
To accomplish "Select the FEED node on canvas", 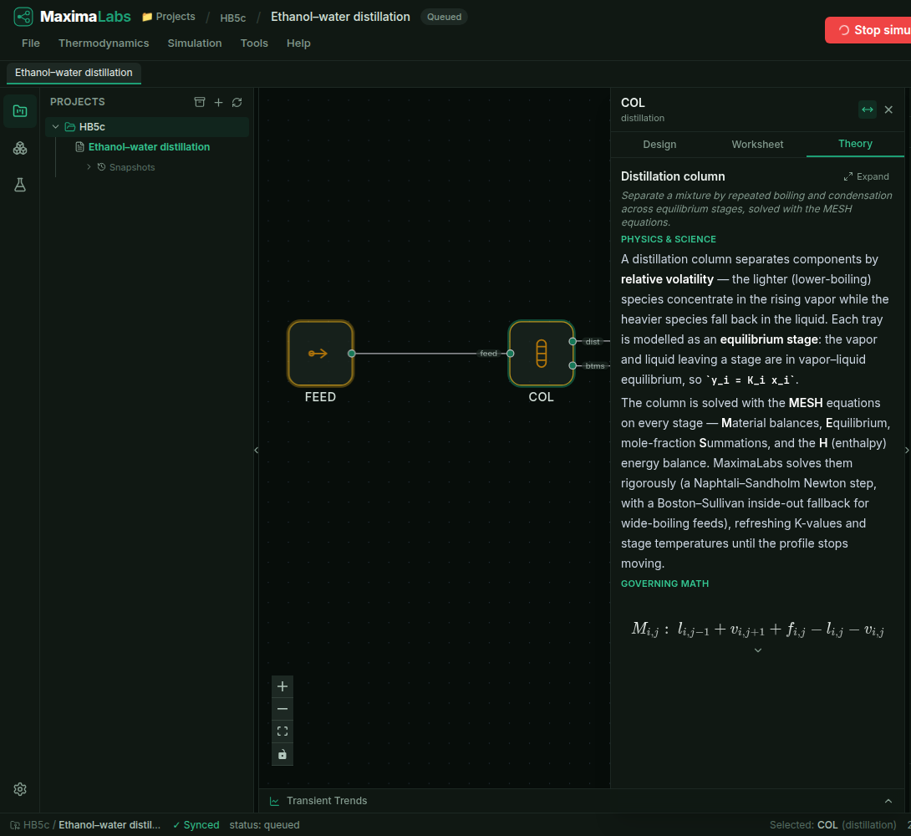I will click(x=320, y=354).
